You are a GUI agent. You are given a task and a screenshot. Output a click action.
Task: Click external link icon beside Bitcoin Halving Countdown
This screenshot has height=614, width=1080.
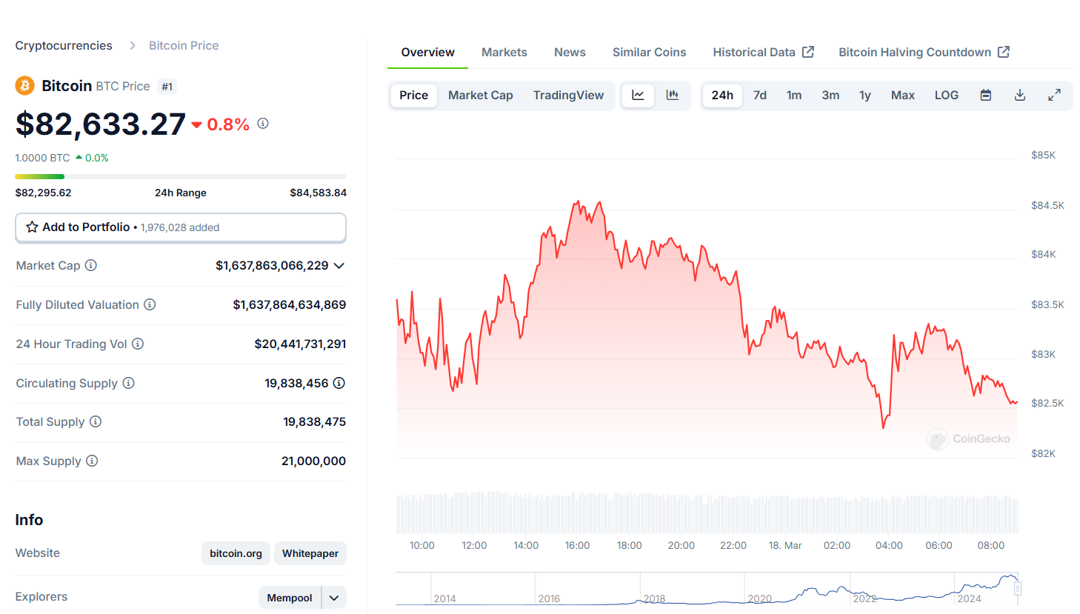click(x=1004, y=52)
